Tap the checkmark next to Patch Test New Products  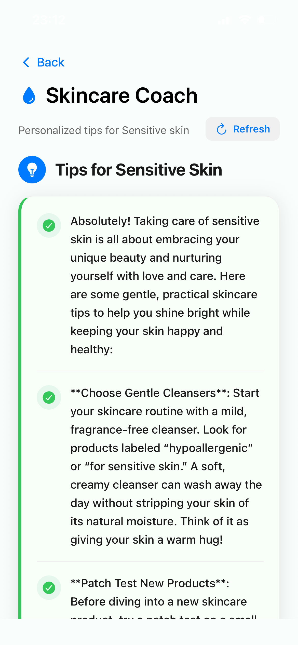(x=49, y=587)
